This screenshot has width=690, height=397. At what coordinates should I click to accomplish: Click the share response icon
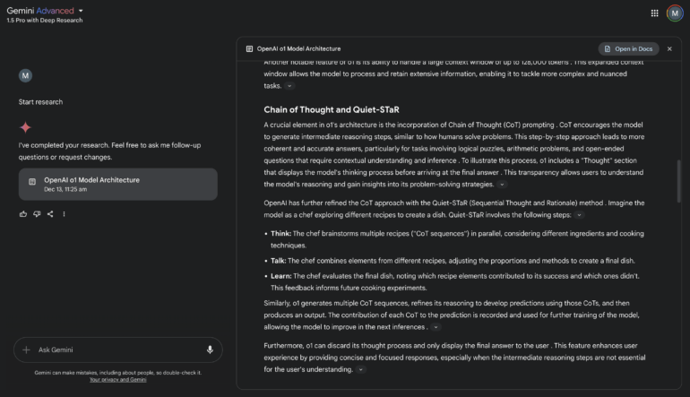(50, 214)
